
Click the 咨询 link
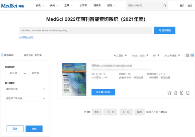tap(190, 6)
